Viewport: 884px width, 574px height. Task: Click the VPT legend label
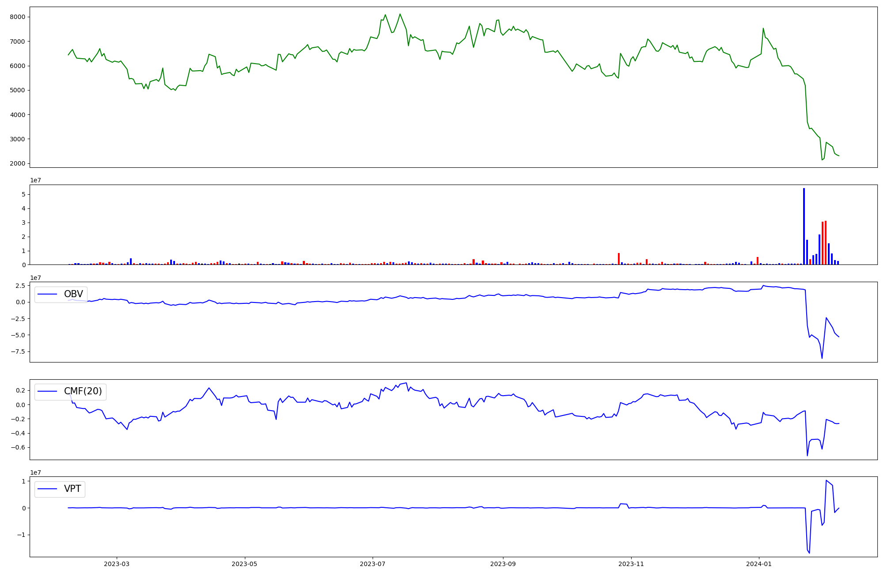pyautogui.click(x=72, y=489)
